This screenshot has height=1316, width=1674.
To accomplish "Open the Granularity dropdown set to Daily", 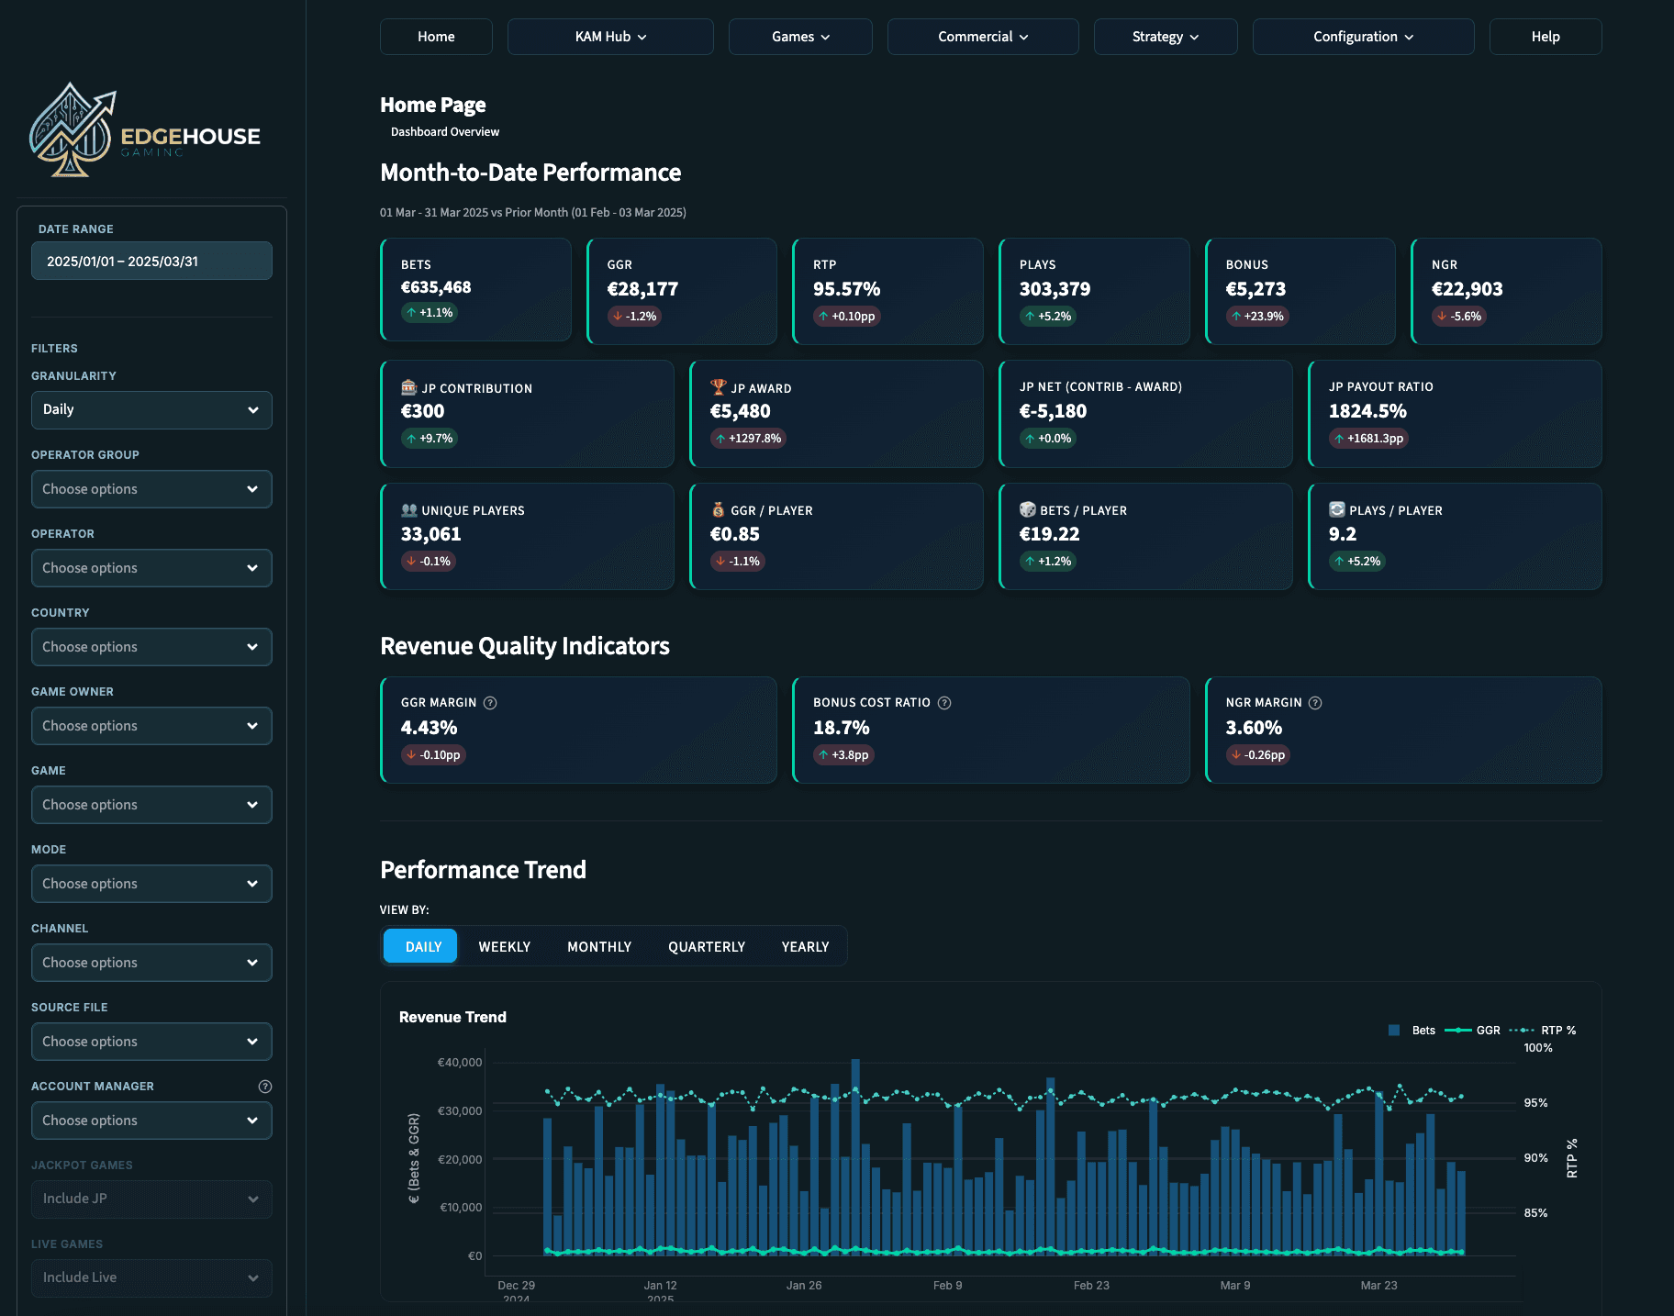I will pos(151,410).
